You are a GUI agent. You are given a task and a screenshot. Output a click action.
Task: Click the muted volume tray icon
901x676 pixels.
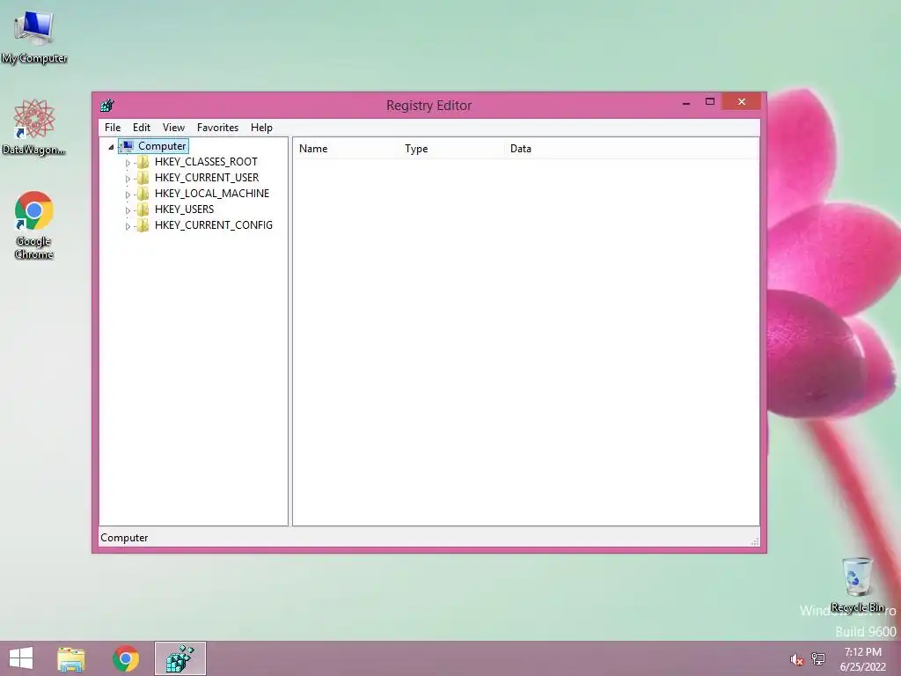[796, 659]
